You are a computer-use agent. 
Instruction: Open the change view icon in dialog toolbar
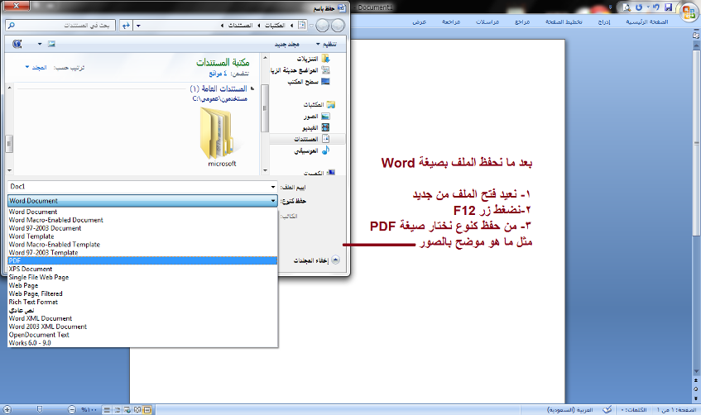[51, 44]
